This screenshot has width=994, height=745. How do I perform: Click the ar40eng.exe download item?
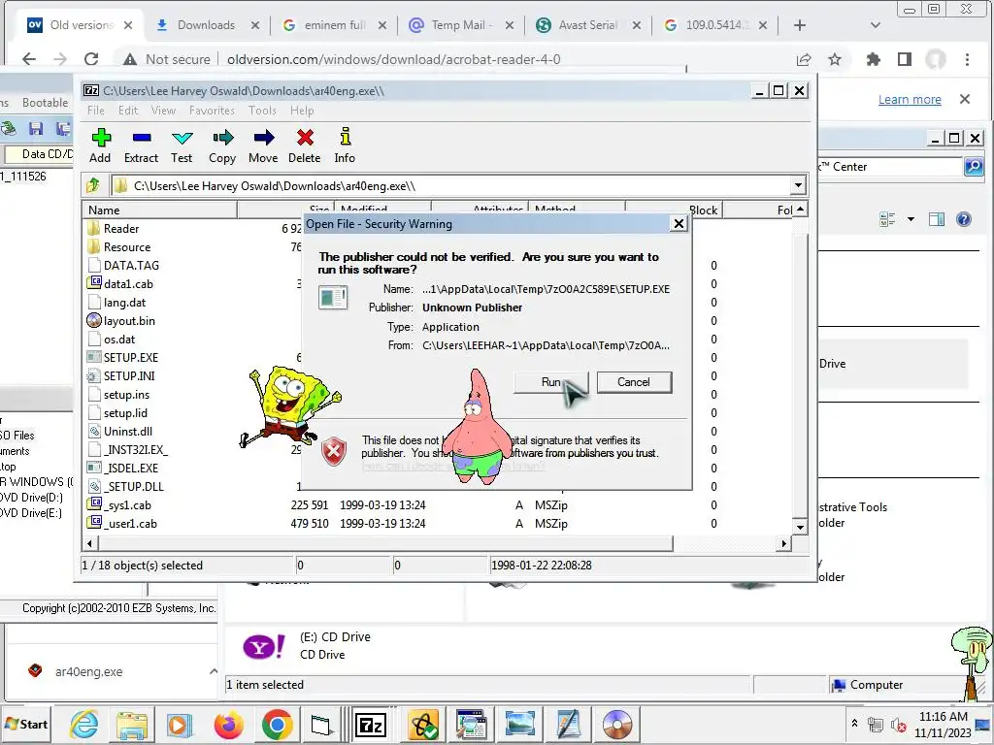pos(88,671)
